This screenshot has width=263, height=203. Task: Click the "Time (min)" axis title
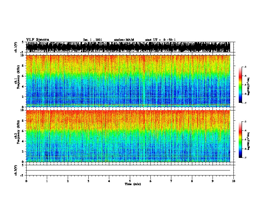pyautogui.click(x=133, y=184)
